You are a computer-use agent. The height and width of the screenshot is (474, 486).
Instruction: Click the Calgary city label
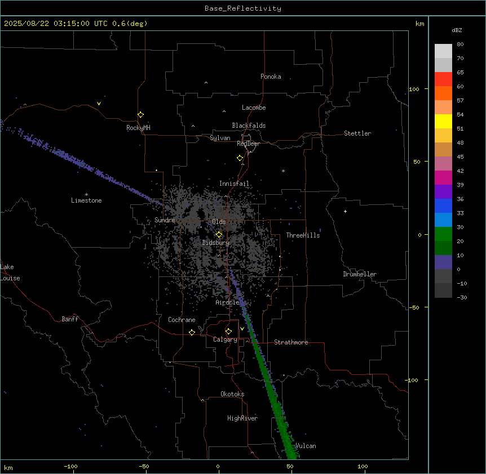point(226,339)
